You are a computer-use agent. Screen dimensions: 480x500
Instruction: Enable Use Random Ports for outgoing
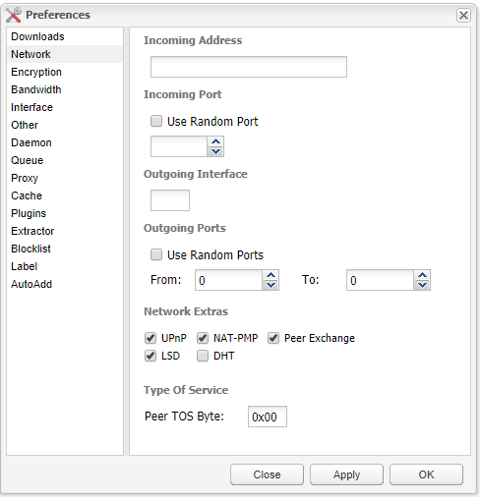pyautogui.click(x=156, y=254)
